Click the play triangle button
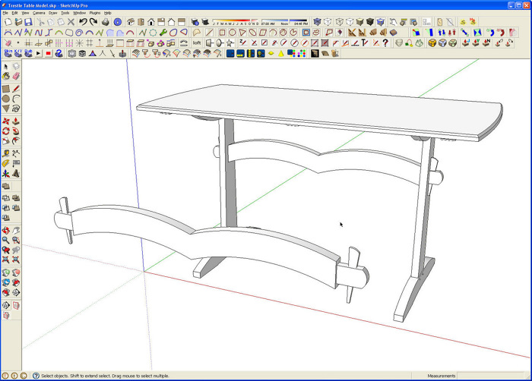The image size is (532, 381). coord(38,54)
